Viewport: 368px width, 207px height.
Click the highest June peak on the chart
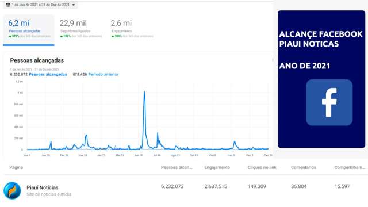pos(144,92)
